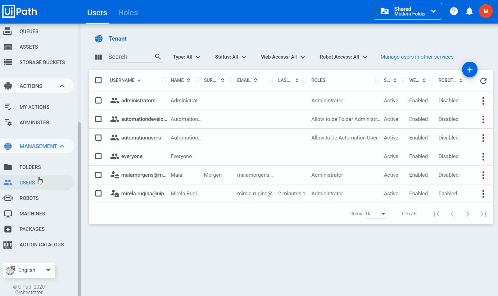498x296 pixels.
Task: Refresh the users table
Action: 483,81
